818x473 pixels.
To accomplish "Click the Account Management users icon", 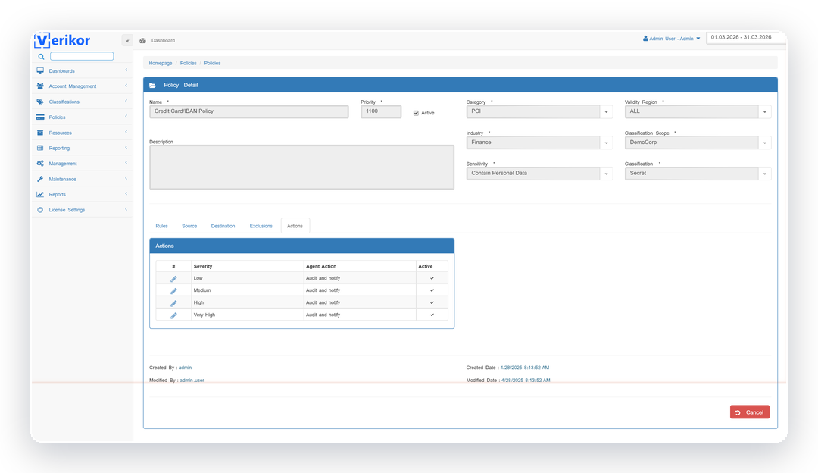I will coord(40,86).
